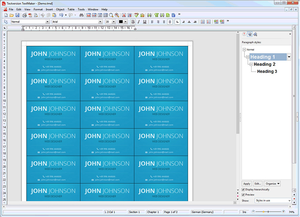Enable bold formatting
This screenshot has height=217, width=300.
(x=132, y=22)
